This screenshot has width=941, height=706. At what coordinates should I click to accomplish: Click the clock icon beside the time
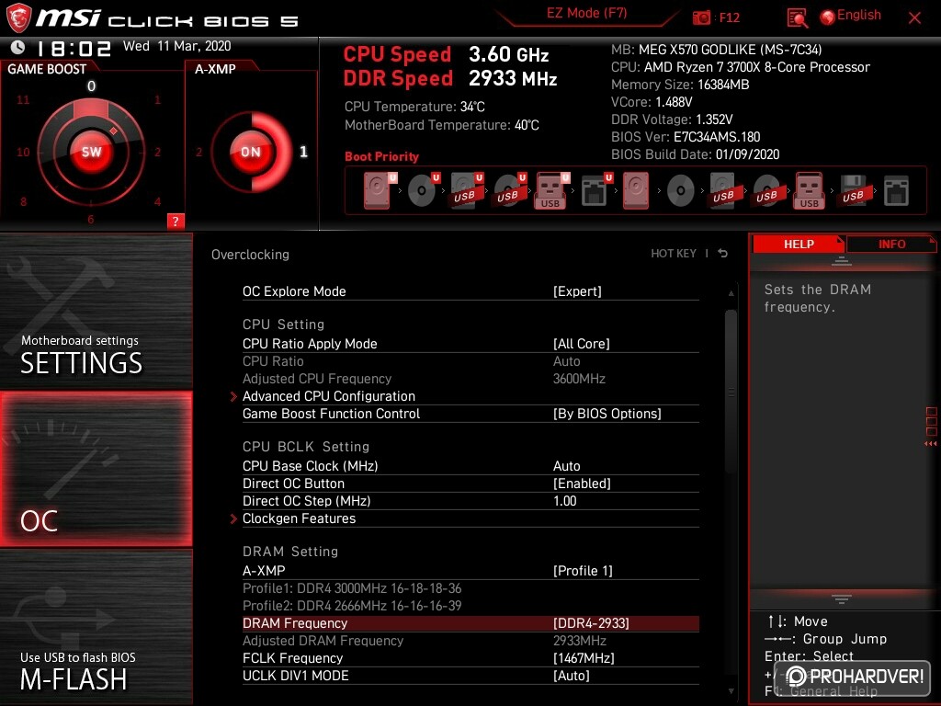click(x=18, y=47)
